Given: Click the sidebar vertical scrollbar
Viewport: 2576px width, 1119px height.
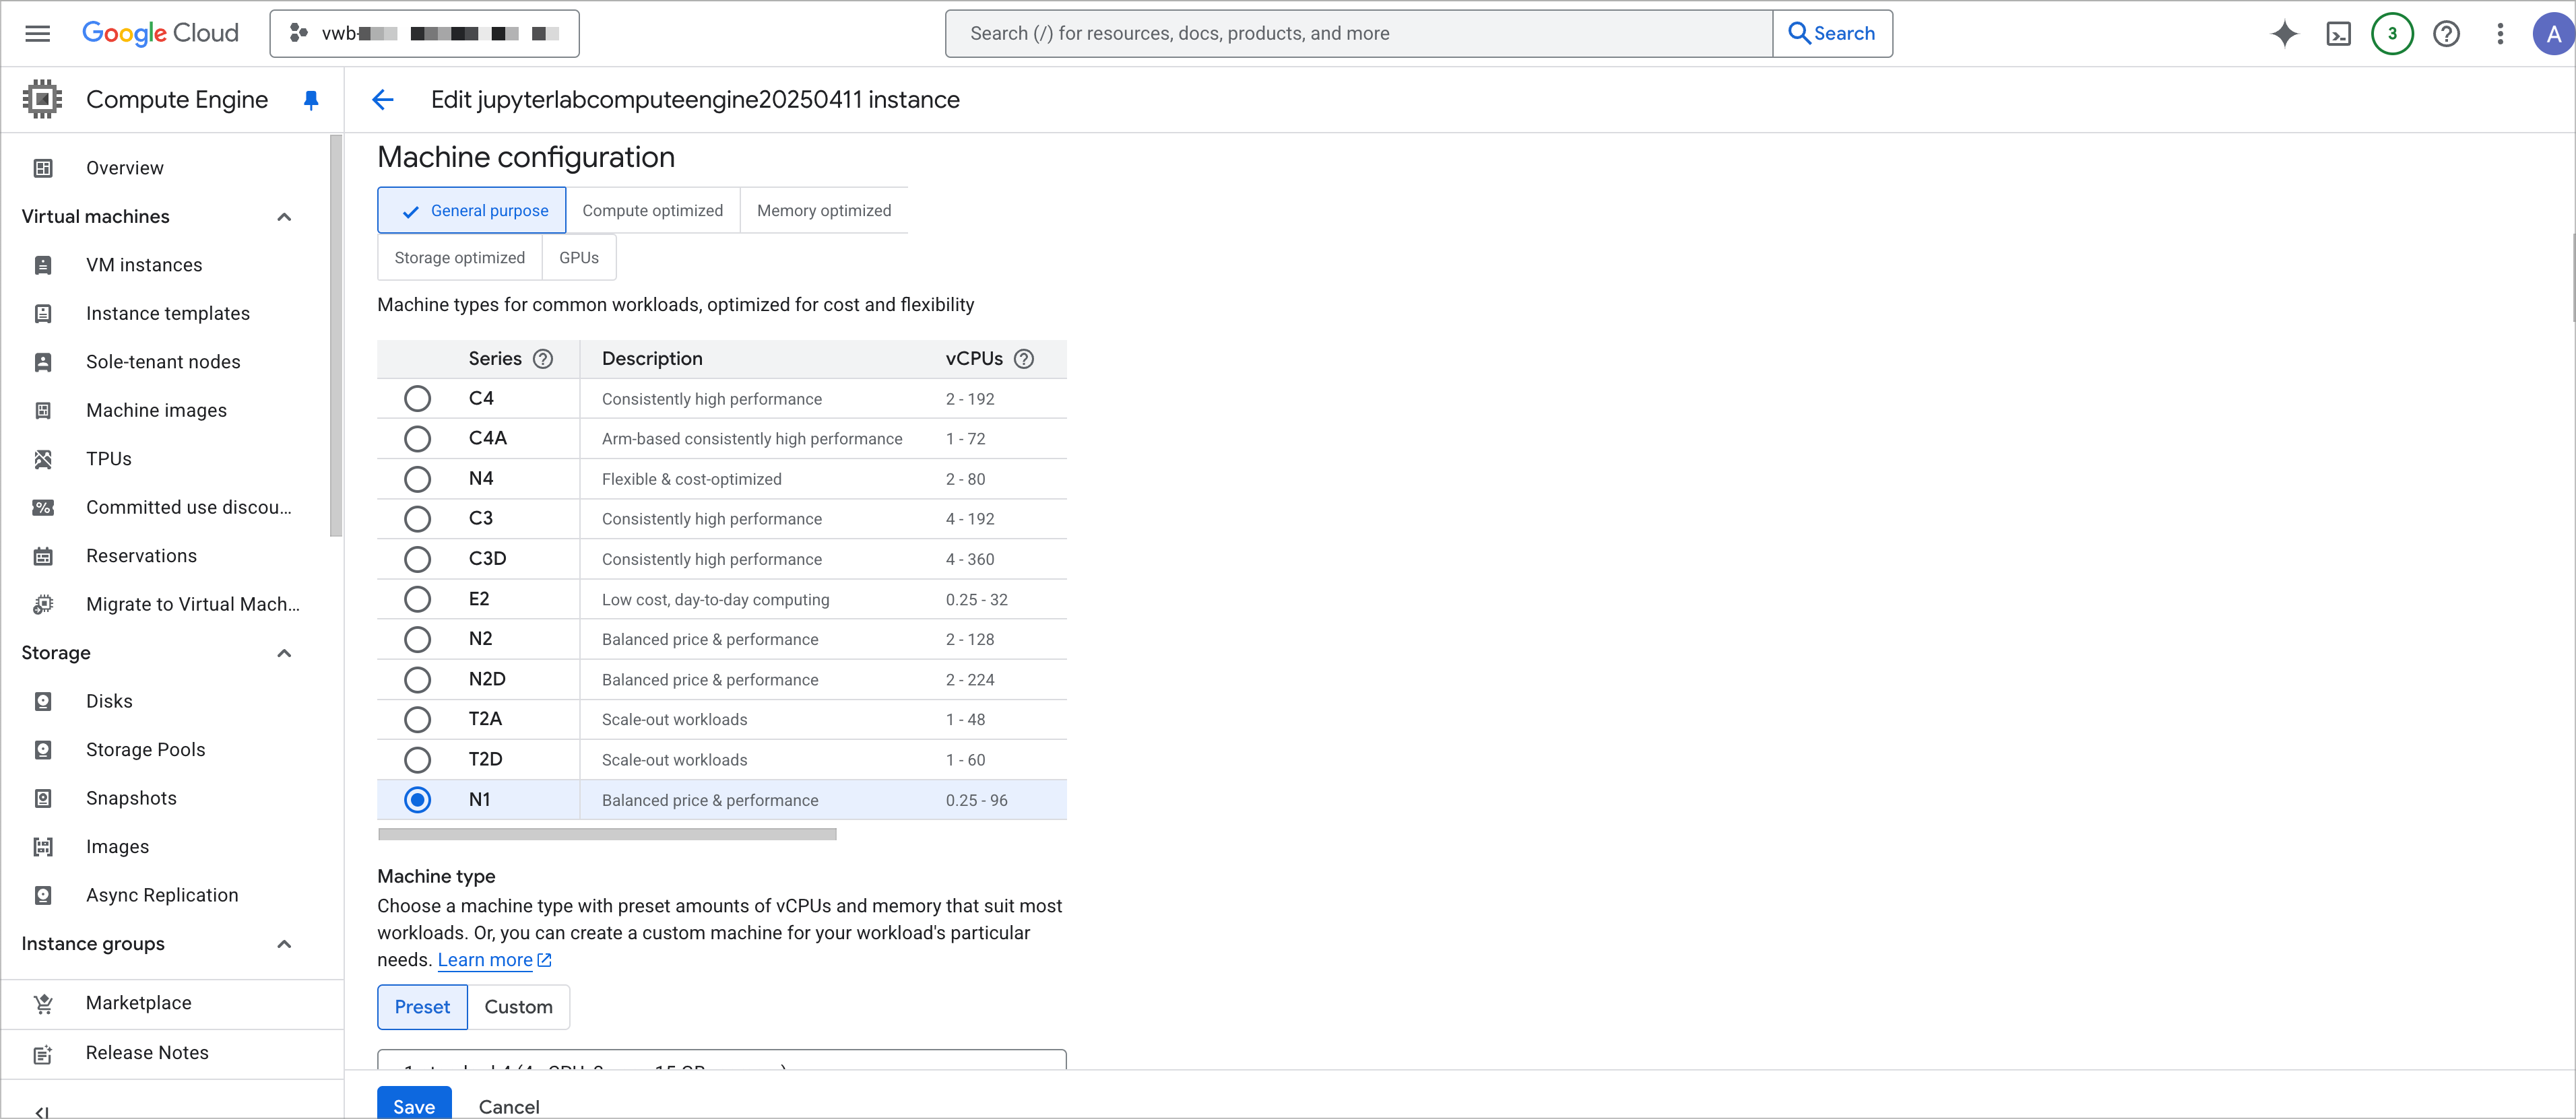Looking at the screenshot, I should pos(336,336).
